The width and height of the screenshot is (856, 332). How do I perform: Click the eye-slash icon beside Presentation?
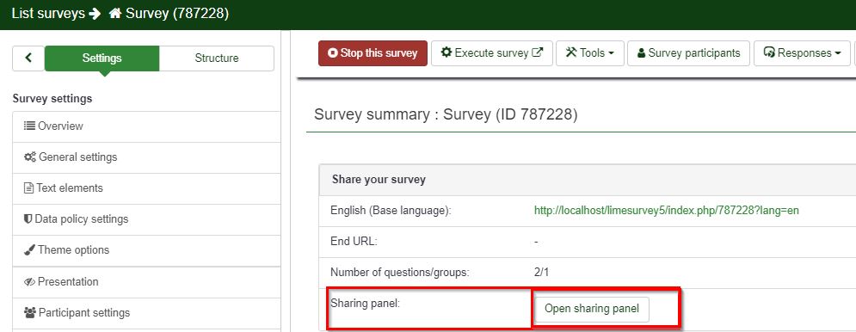point(29,282)
